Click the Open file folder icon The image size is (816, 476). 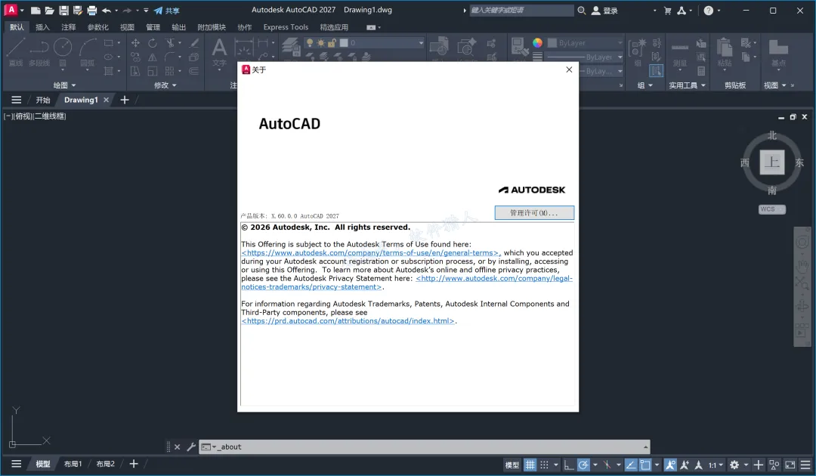(x=49, y=11)
